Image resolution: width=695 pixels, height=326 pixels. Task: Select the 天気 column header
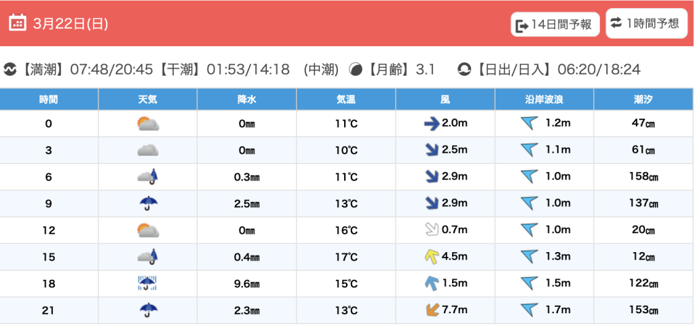147,99
